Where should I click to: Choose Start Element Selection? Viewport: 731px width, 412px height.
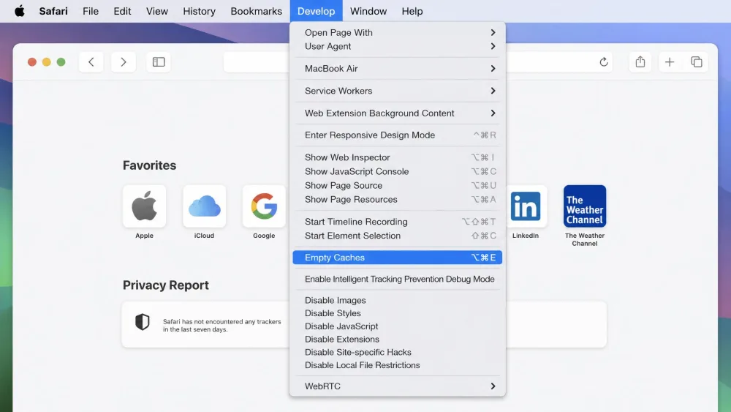click(x=397, y=236)
